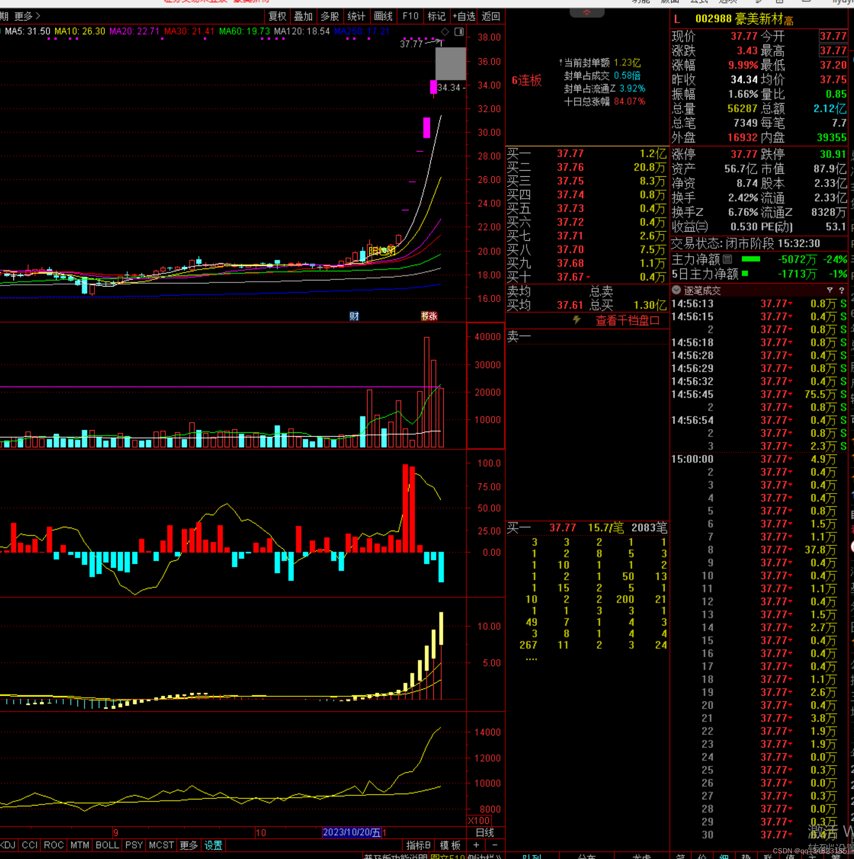The height and width of the screenshot is (859, 854).
Task: Open 查看千档盘口 link
Action: [627, 320]
